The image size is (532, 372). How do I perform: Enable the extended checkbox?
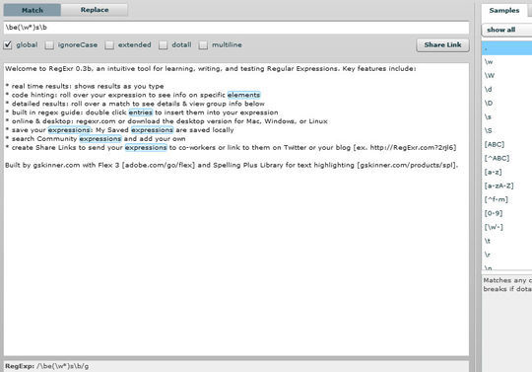pos(109,44)
